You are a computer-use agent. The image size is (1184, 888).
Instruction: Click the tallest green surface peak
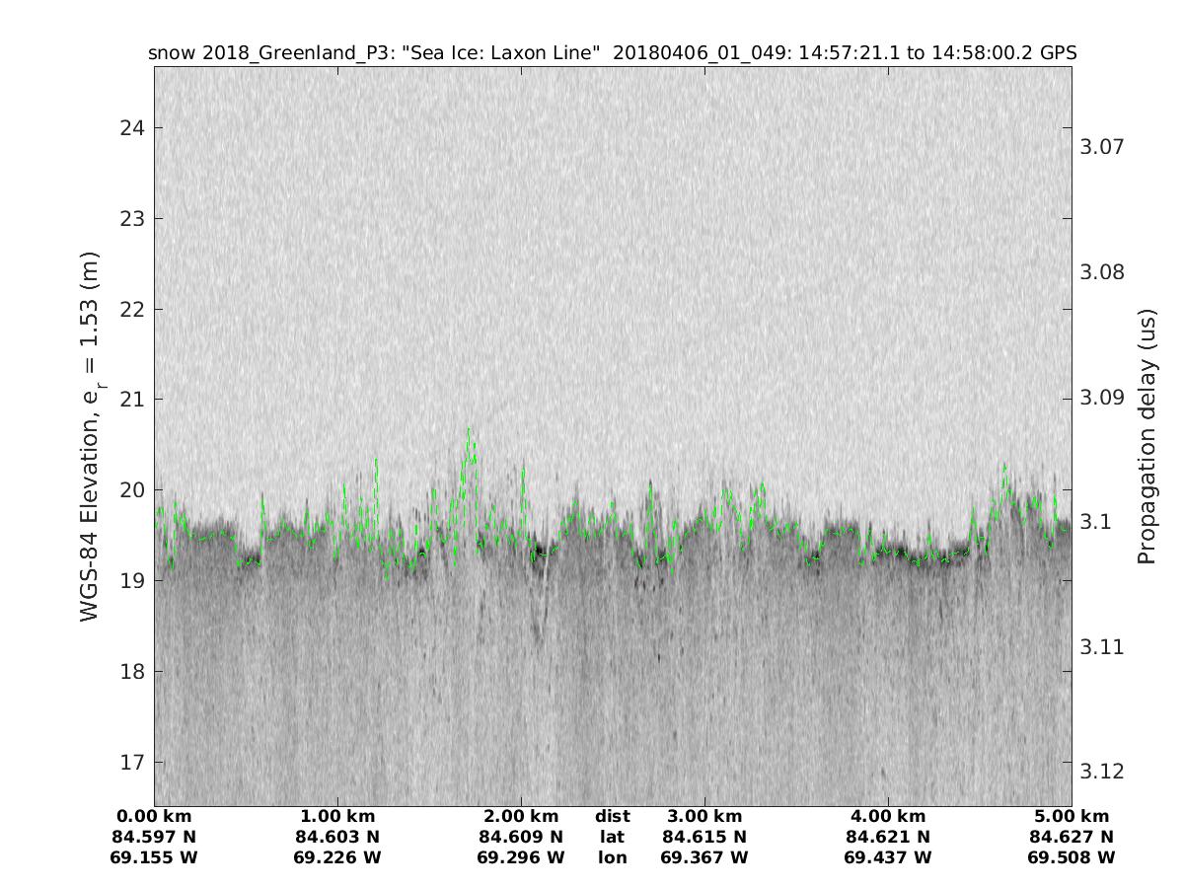coord(470,429)
